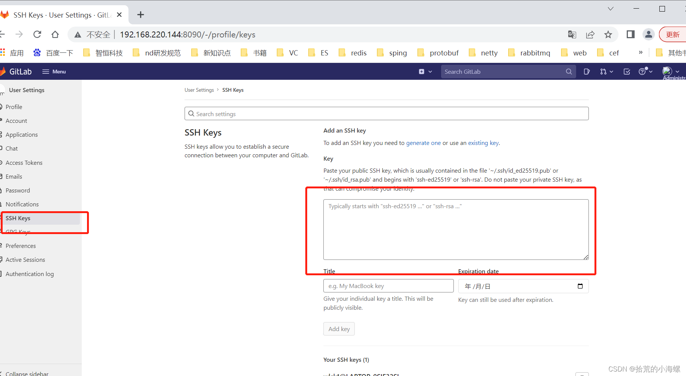Open the 新知识点 bookmark folder

[x=211, y=53]
